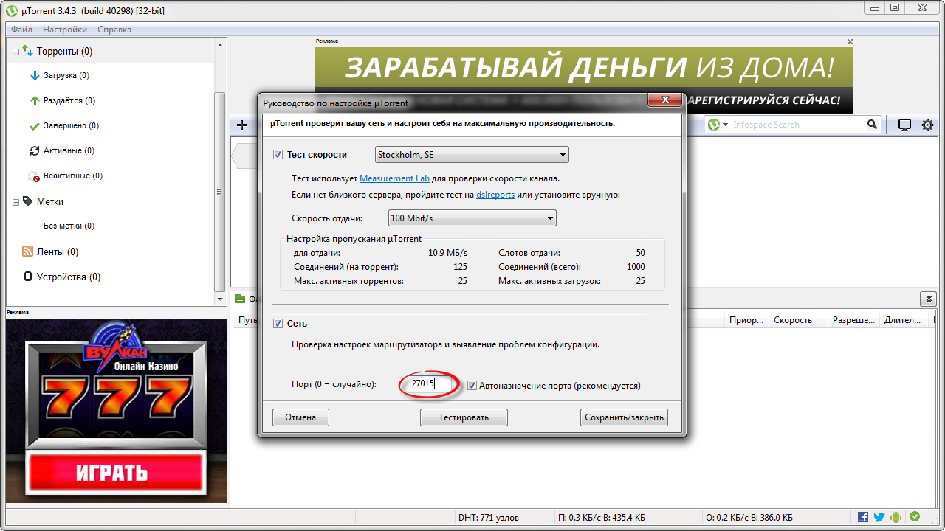Click the Android icon in status bar
Screen dimensions: 945x531
click(896, 517)
